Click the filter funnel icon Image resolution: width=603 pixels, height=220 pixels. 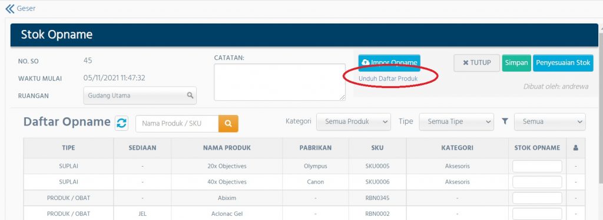[x=505, y=121]
